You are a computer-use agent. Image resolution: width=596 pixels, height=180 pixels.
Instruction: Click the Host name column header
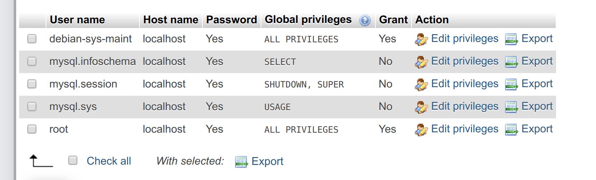(x=171, y=20)
